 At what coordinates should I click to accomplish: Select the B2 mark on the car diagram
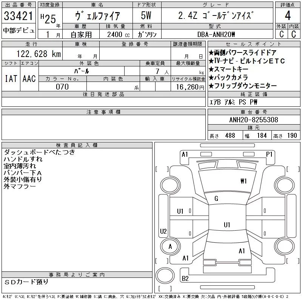coord(185,279)
